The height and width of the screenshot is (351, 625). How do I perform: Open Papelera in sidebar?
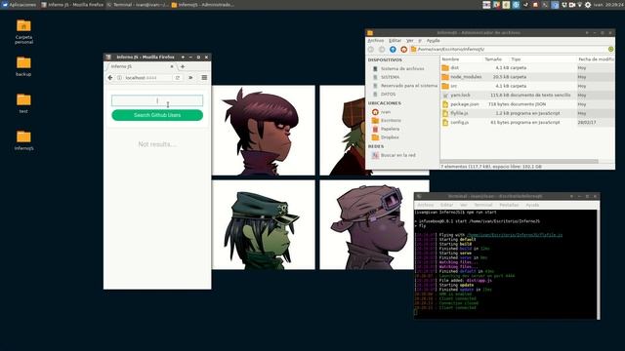[386, 129]
